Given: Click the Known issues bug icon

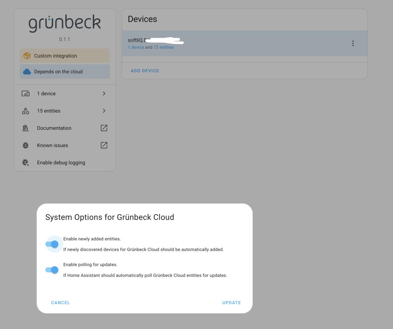Looking at the screenshot, I should pos(25,145).
